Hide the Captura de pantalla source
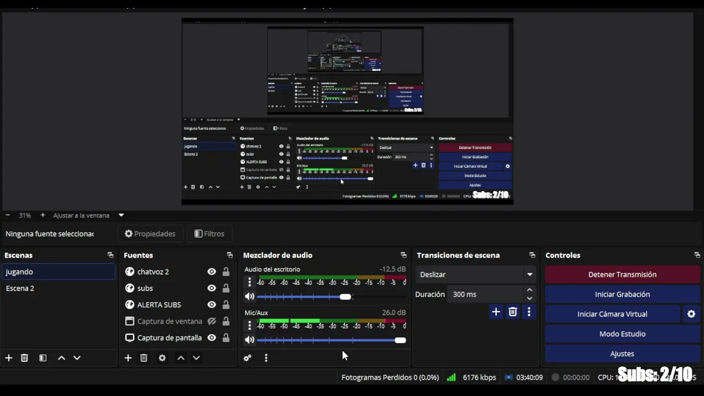The width and height of the screenshot is (704, 396). point(211,338)
